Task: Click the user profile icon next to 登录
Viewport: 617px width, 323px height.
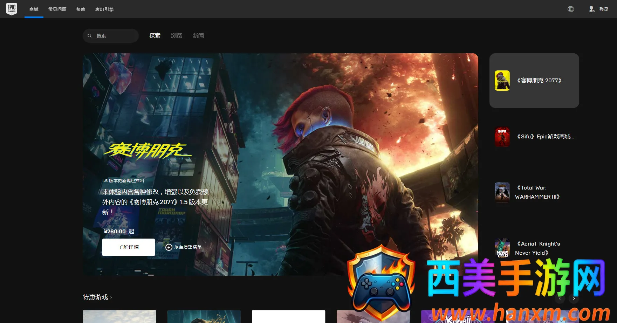Action: pyautogui.click(x=591, y=9)
